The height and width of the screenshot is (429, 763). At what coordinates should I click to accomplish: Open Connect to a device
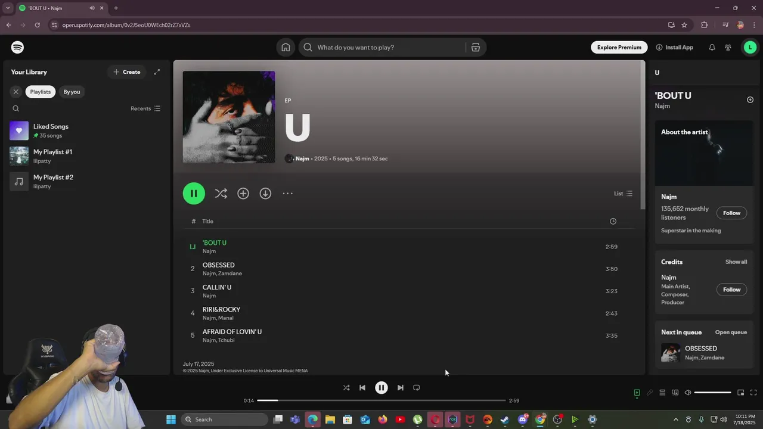(675, 393)
